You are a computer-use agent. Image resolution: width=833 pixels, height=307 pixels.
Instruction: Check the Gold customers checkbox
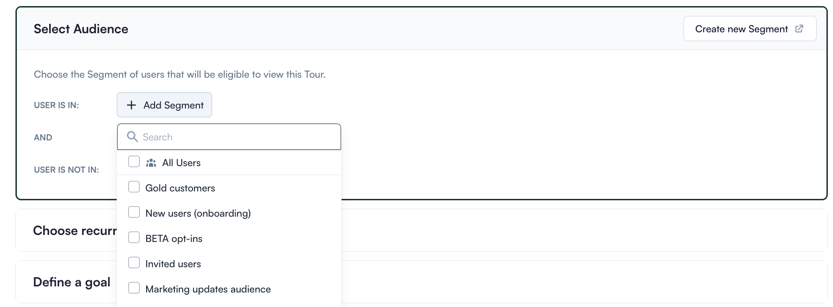[134, 187]
